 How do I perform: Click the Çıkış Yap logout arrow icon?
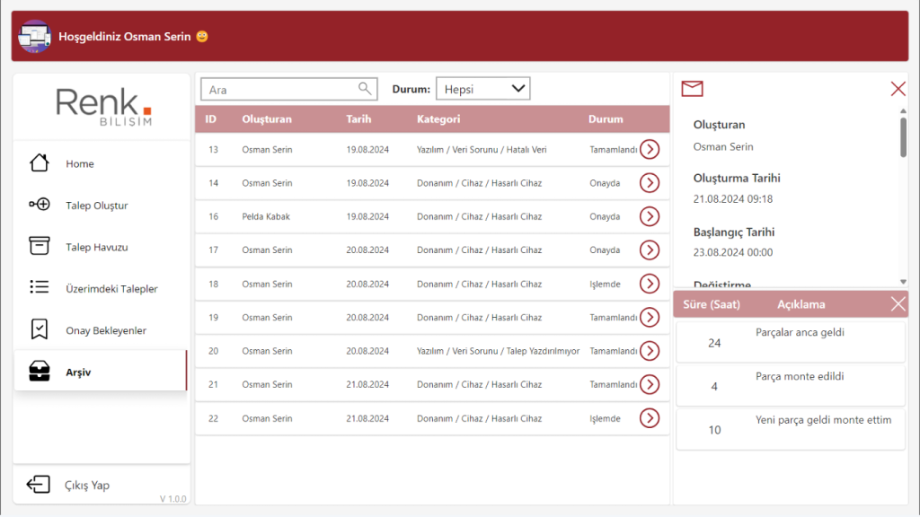coord(38,484)
